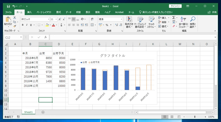This screenshot has width=221, height=122.
Task: Copy the selection with copy icon
Action: (x=14, y=22)
